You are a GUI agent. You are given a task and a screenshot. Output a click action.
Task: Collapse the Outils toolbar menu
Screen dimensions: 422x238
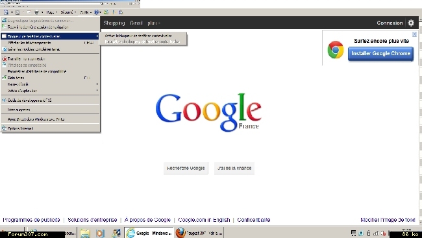(86, 12)
